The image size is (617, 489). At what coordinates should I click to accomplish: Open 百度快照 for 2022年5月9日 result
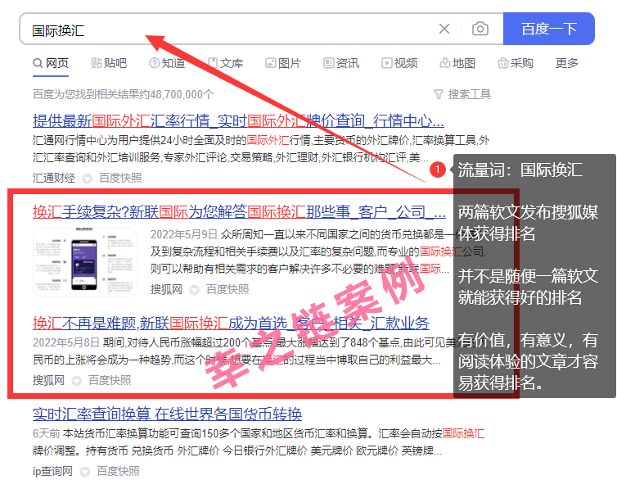227,289
